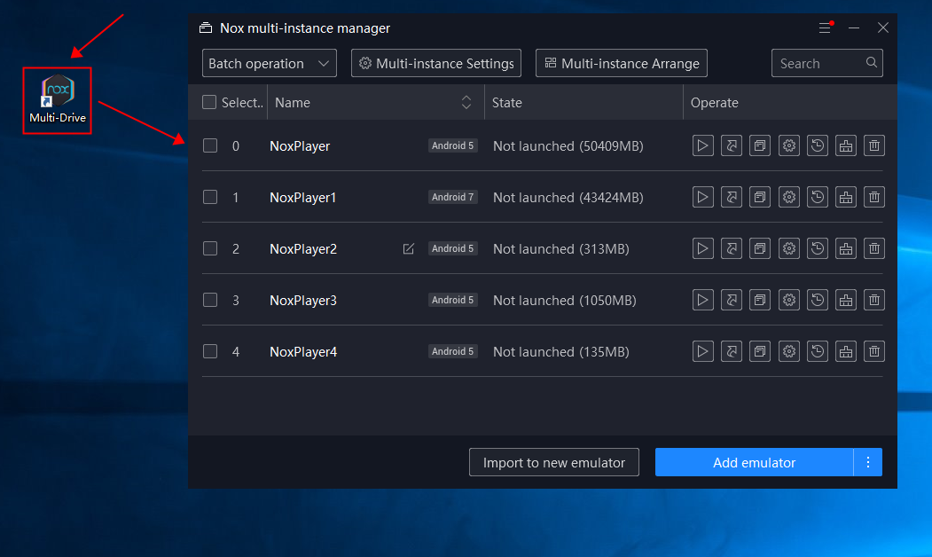Open Multi-Drive desktop shortcut icon
Viewport: 932px width, 557px height.
pos(57,100)
